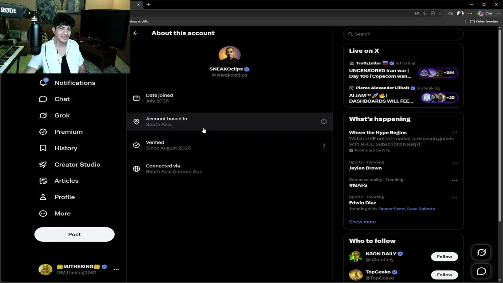The width and height of the screenshot is (503, 283).
Task: Click the MJTHEKING account avatar
Action: pos(45,269)
